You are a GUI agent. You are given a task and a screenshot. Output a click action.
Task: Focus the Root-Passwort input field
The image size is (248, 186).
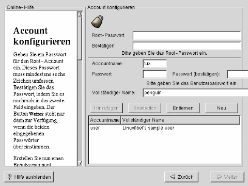(187, 36)
